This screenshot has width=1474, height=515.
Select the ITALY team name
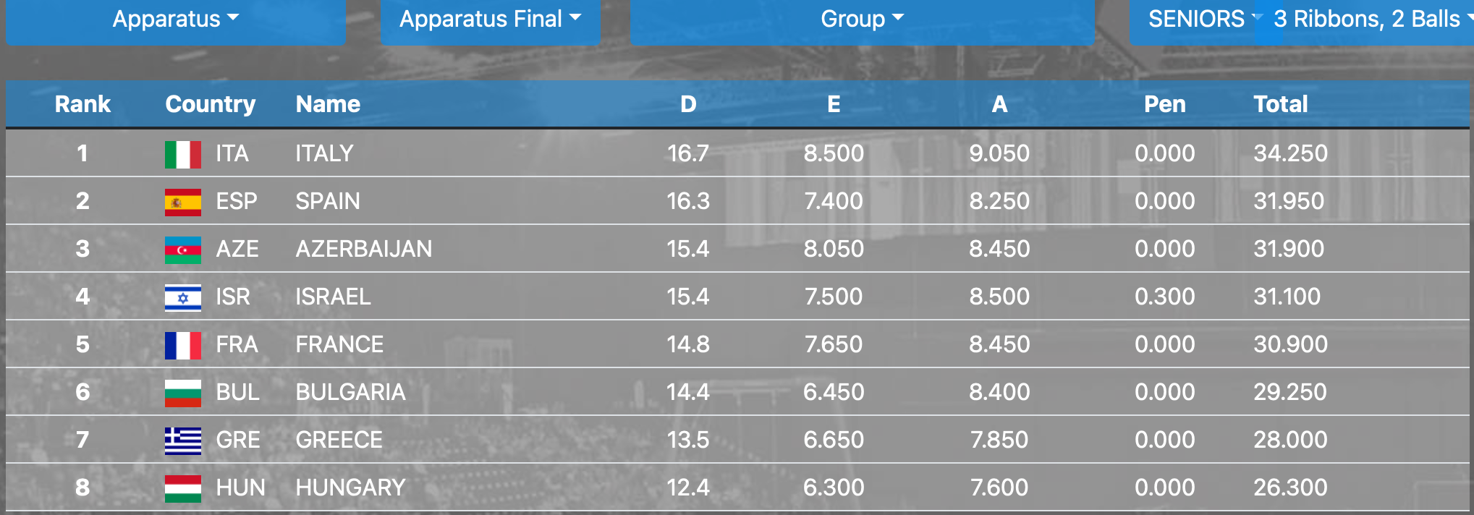click(x=324, y=153)
